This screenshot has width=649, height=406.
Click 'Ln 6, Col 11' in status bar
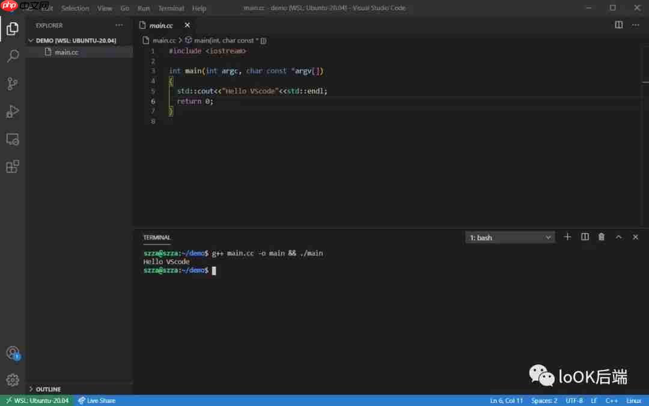[506, 400]
